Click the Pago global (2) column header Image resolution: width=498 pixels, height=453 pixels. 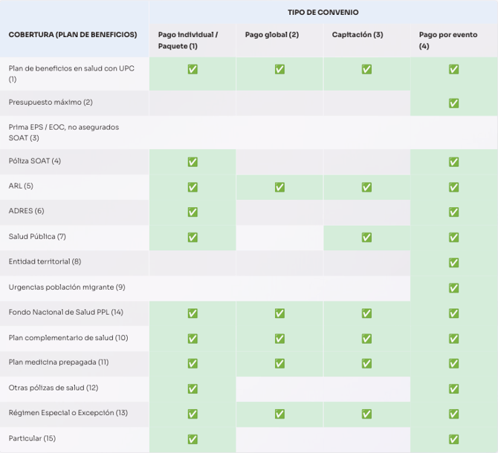click(x=271, y=35)
